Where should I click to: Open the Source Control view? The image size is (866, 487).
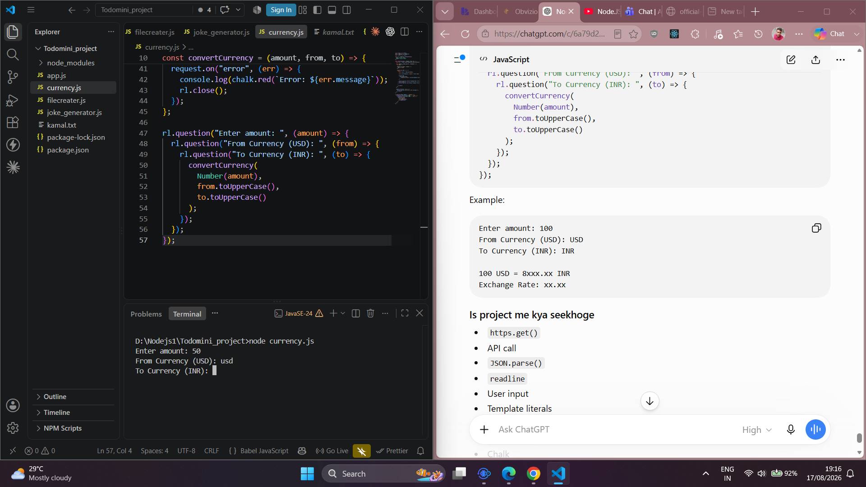tap(13, 77)
